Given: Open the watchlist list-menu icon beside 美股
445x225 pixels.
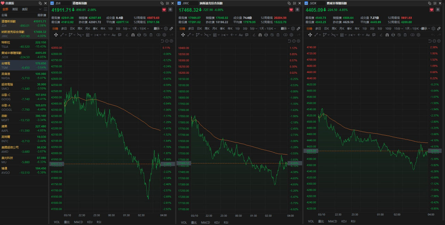Looking at the screenshot, I should pos(46,9).
